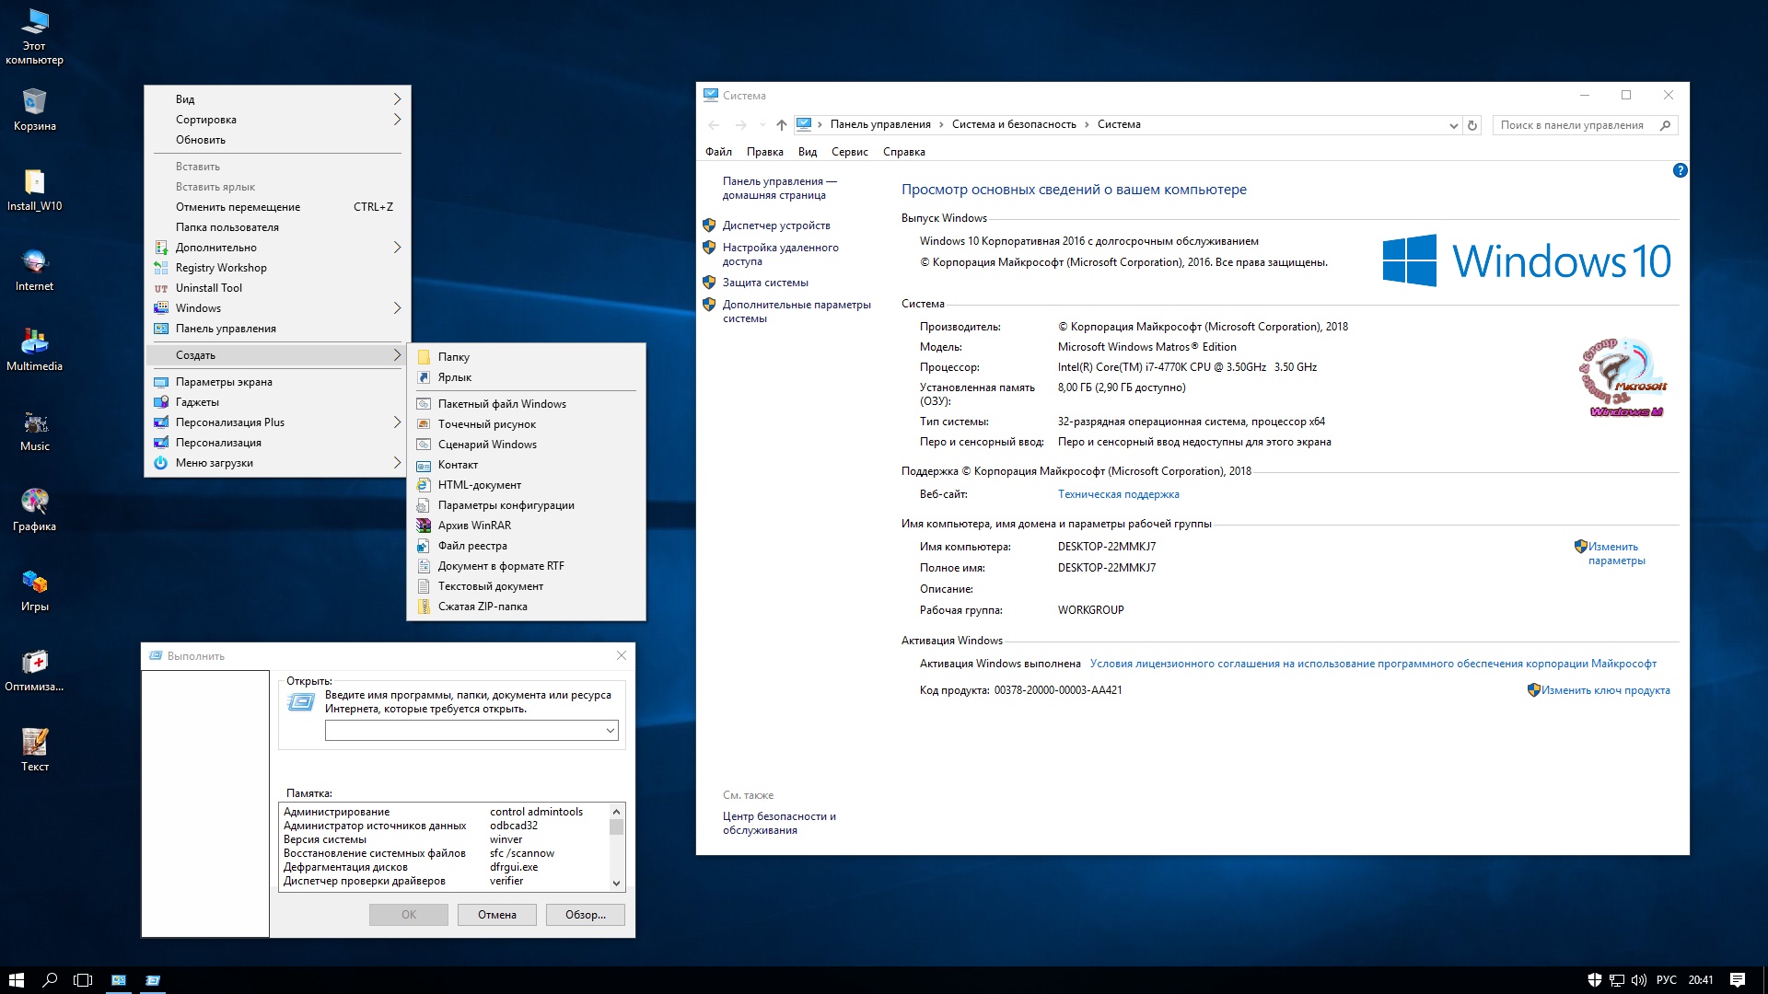
Task: Open Диспетчер устройств link
Action: pyautogui.click(x=775, y=225)
